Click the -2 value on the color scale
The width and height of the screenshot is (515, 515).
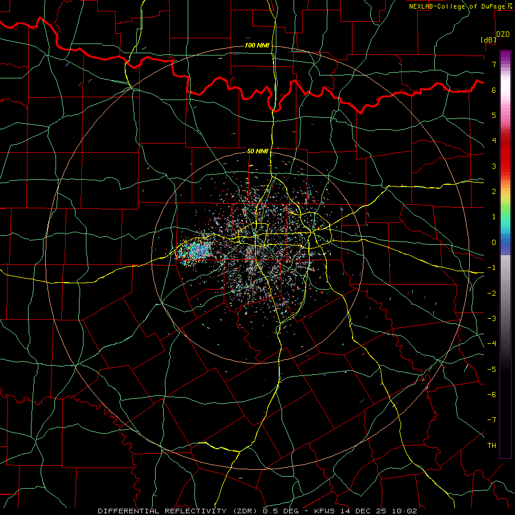pyautogui.click(x=492, y=293)
